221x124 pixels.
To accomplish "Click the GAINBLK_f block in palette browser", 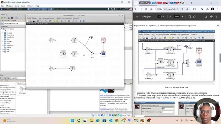I will (x=22, y=90).
